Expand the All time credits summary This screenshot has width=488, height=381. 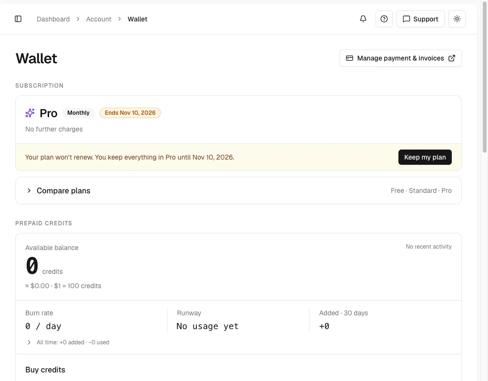pos(68,342)
